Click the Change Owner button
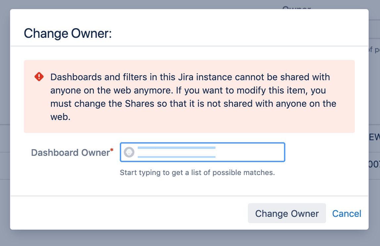The height and width of the screenshot is (246, 380). (287, 213)
